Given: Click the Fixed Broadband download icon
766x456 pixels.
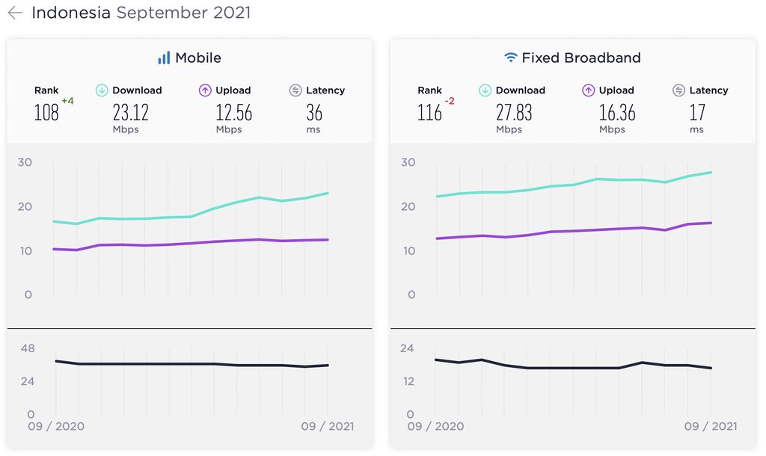Looking at the screenshot, I should [485, 90].
